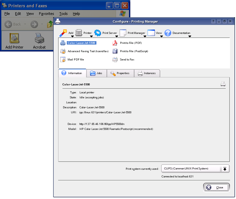The height and width of the screenshot is (199, 236).
Task: Click the Print Server gear icon
Action: [98, 33]
